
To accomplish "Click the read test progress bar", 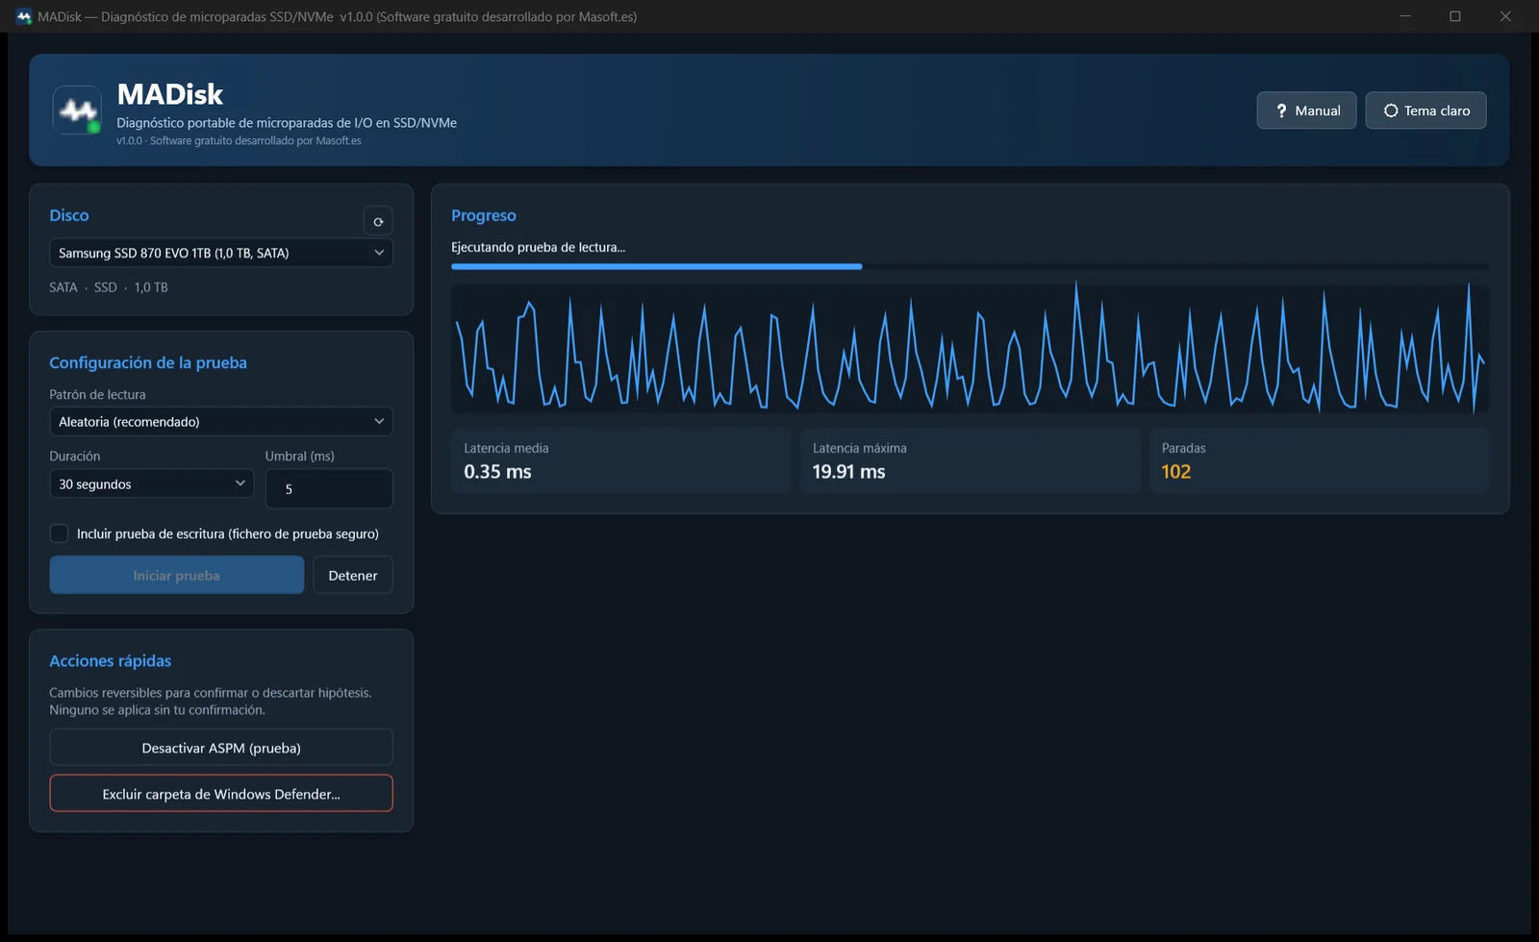I will pos(970,266).
